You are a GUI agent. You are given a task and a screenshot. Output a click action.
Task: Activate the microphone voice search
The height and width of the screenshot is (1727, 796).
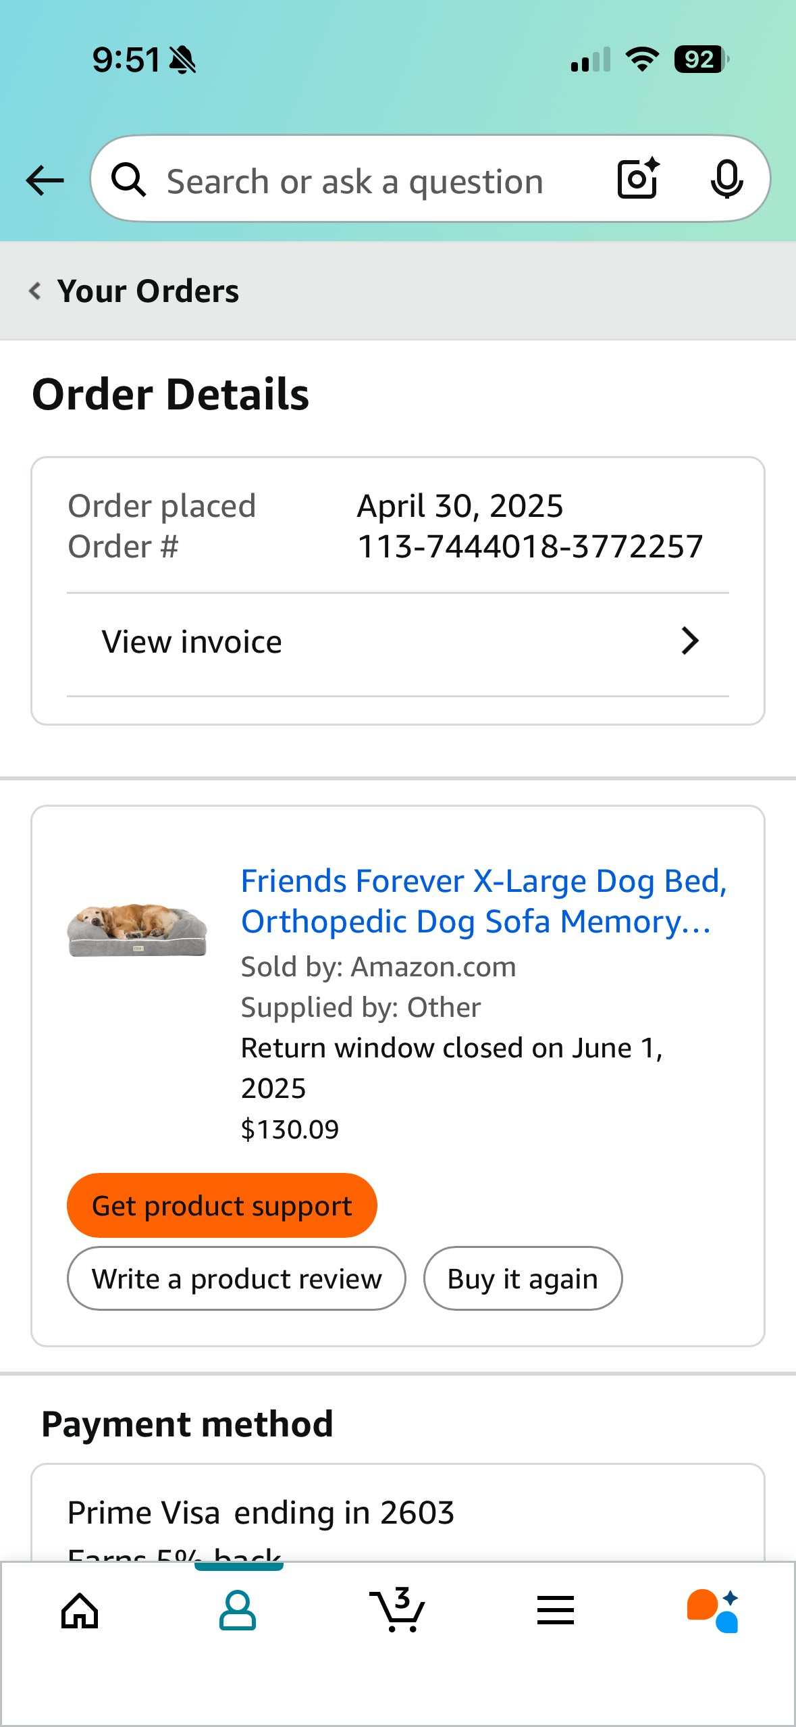[726, 180]
